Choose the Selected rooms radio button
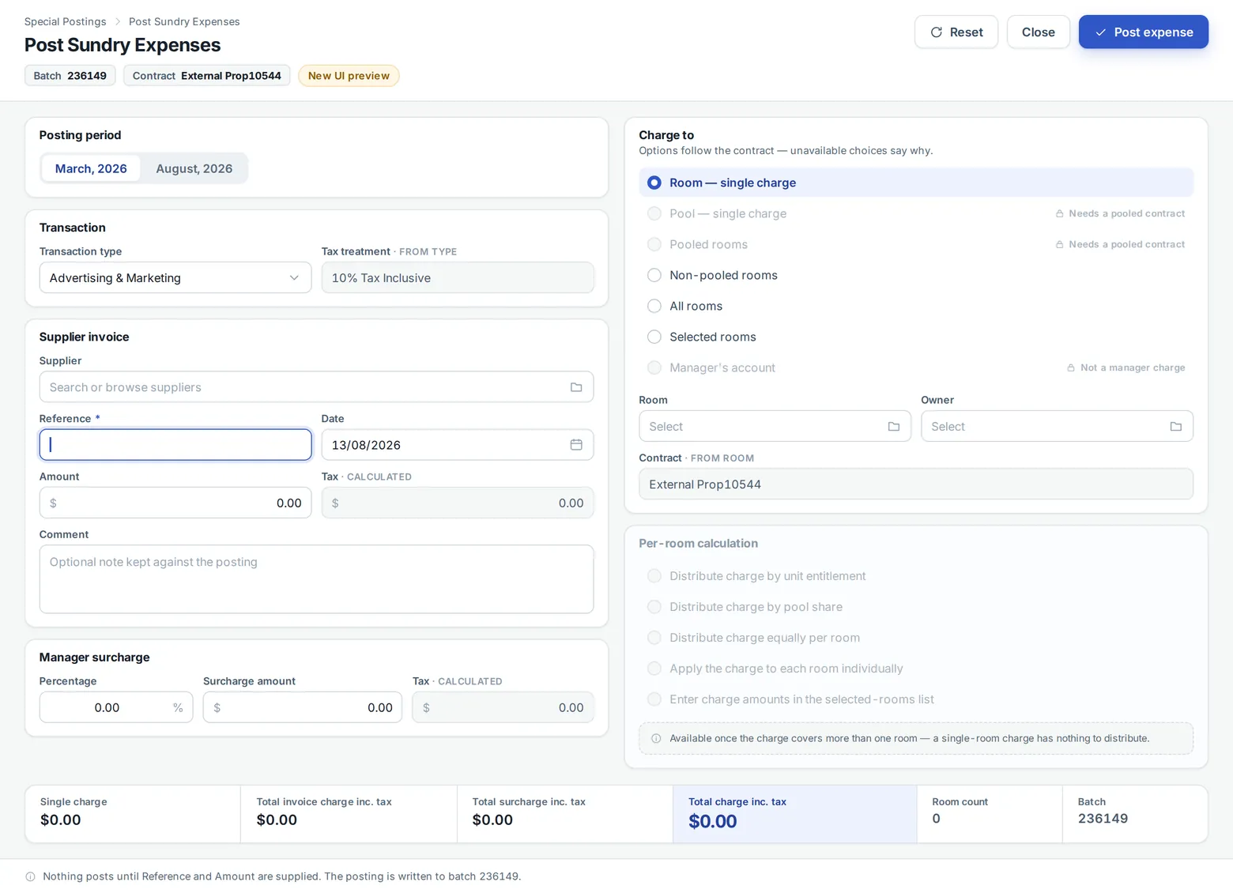The image size is (1233, 893). pos(654,337)
